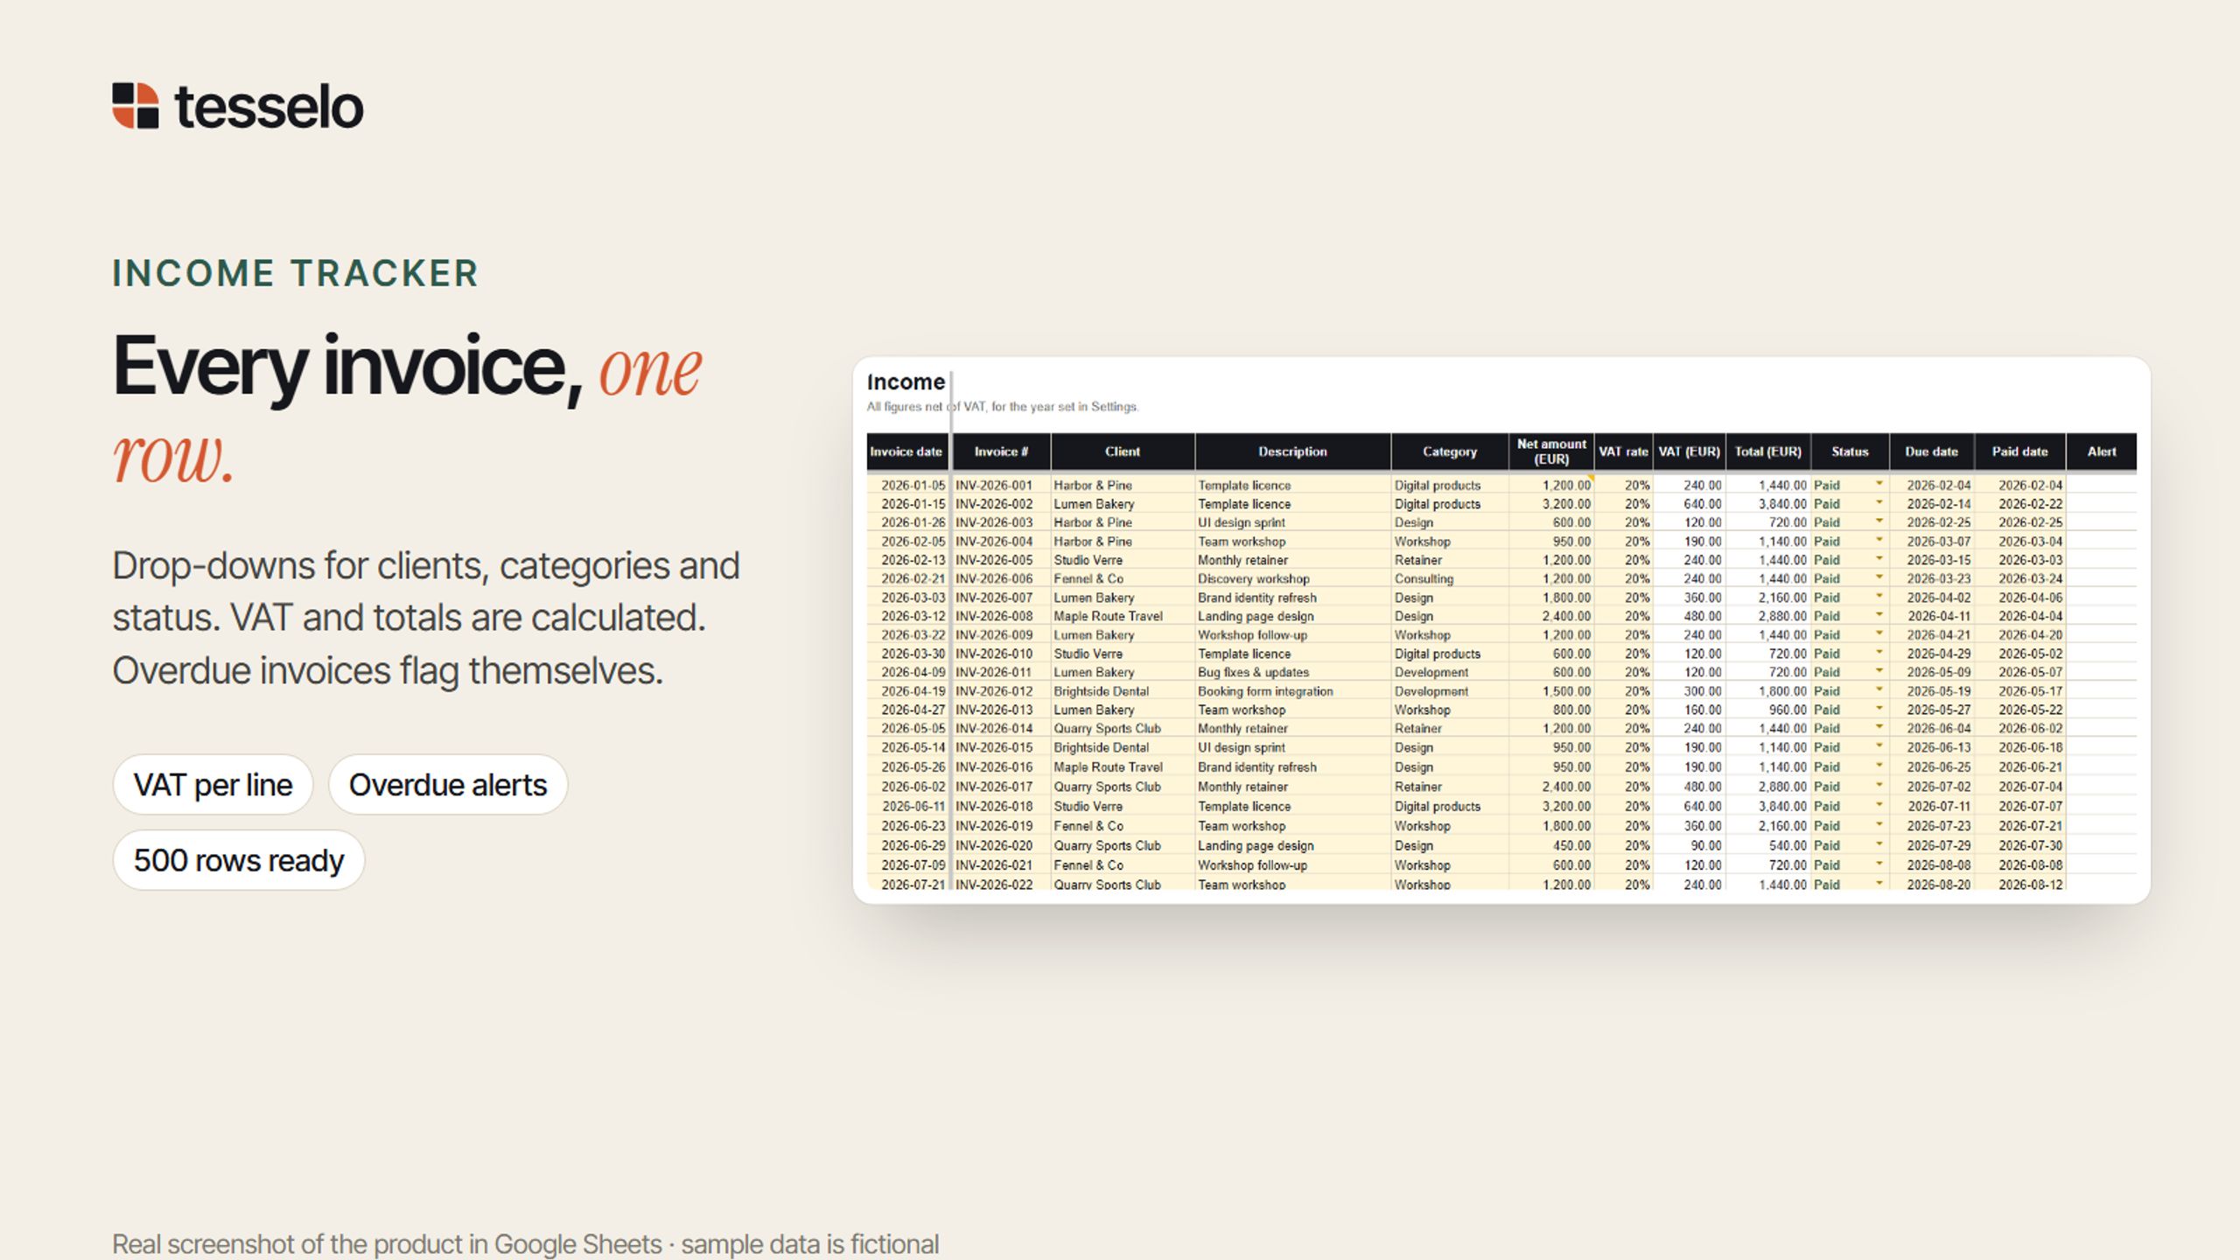Select the 'Development' category cell for INV-2026-011
Image resolution: width=2240 pixels, height=1260 pixels.
tap(1450, 672)
